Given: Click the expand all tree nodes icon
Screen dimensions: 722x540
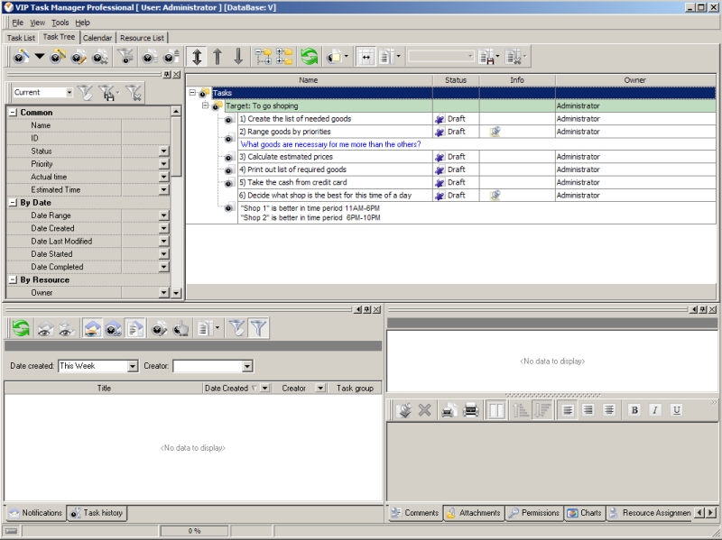Looking at the screenshot, I should point(264,57).
